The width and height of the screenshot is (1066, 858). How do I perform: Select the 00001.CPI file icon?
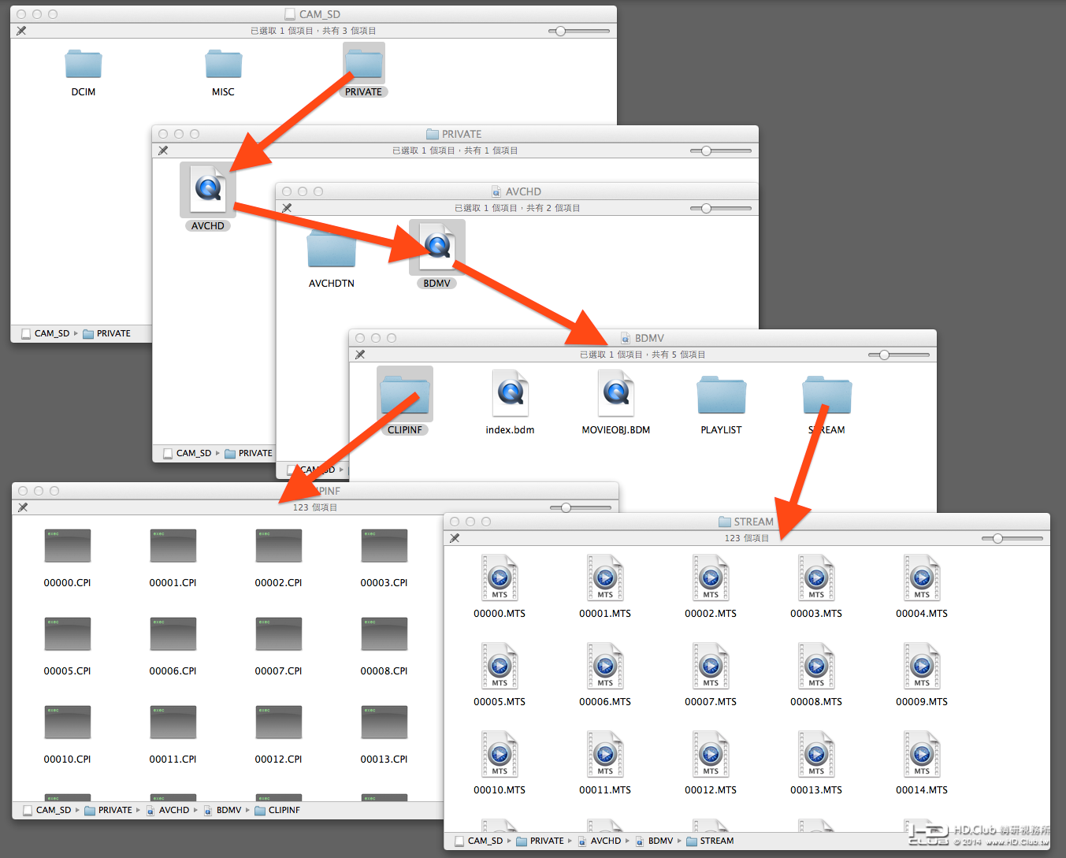173,545
